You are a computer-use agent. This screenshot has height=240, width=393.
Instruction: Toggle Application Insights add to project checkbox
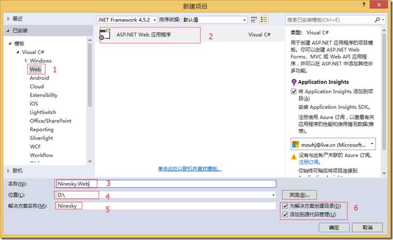[294, 91]
